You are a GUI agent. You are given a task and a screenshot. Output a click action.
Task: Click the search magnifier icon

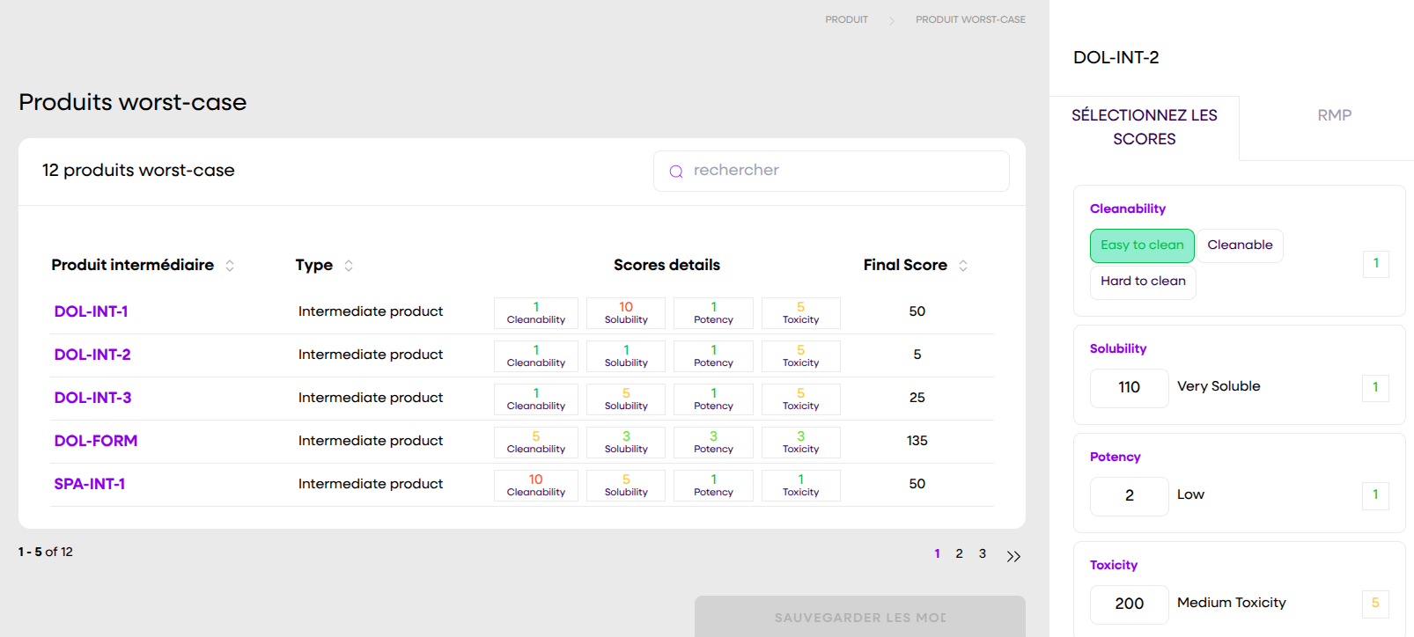[x=676, y=172]
